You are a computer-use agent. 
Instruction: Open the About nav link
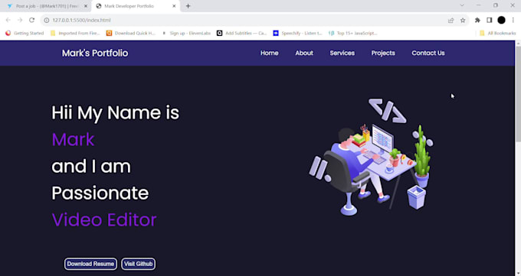coord(304,53)
